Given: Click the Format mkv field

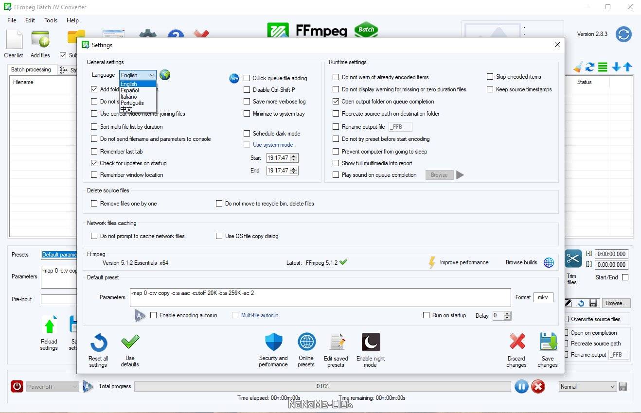Looking at the screenshot, I should [x=543, y=297].
